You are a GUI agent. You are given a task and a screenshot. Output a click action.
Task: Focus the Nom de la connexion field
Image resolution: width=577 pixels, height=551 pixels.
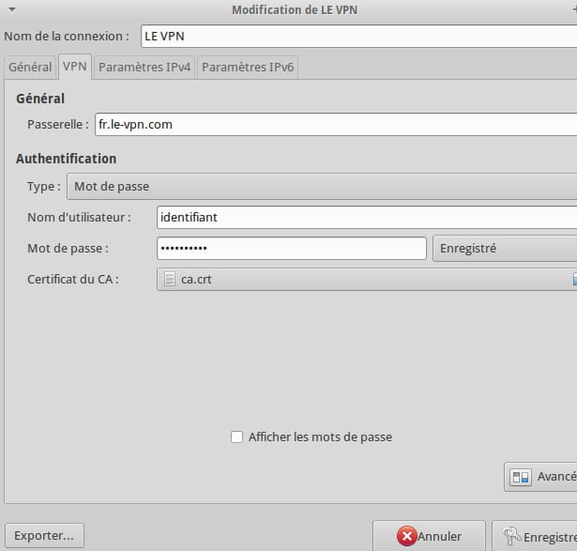358,36
